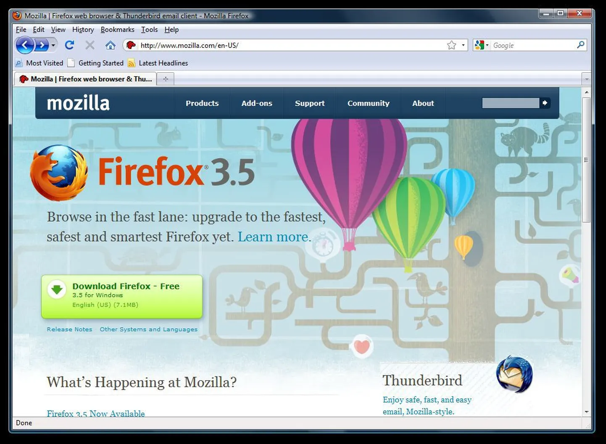Viewport: 606px width, 444px height.
Task: Open the Add-ons navigation item
Action: point(257,103)
